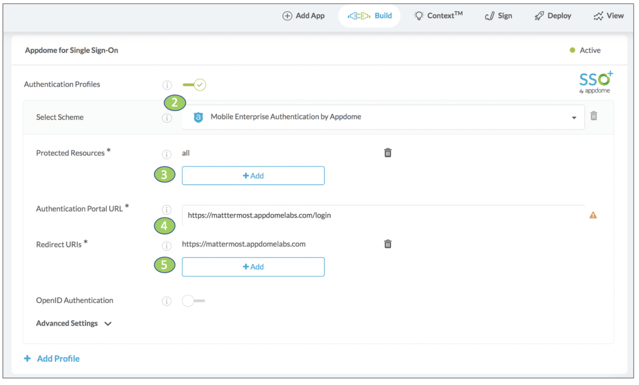The height and width of the screenshot is (385, 639).
Task: Click the dropdown arrow in scheme selector
Action: pyautogui.click(x=574, y=118)
